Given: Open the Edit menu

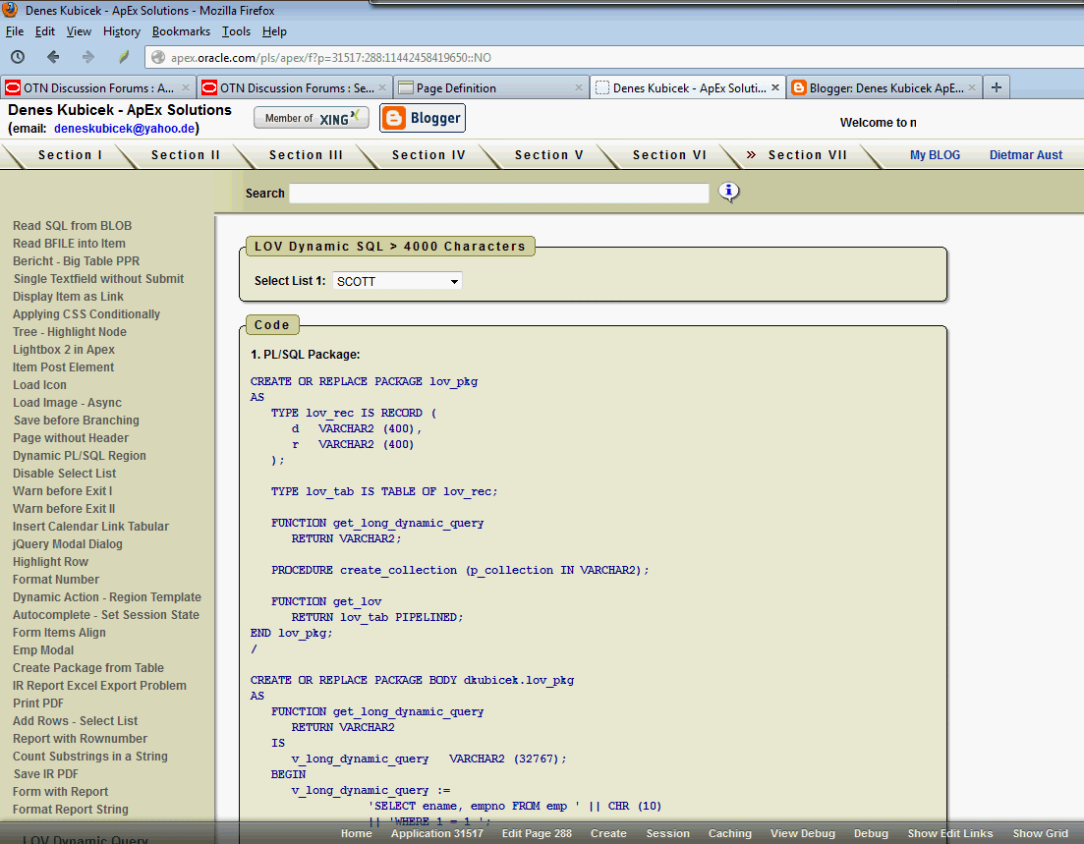Looking at the screenshot, I should 45,31.
